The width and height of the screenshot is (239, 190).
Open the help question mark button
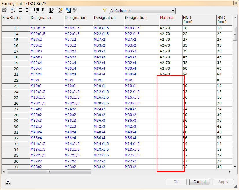pos(8,182)
